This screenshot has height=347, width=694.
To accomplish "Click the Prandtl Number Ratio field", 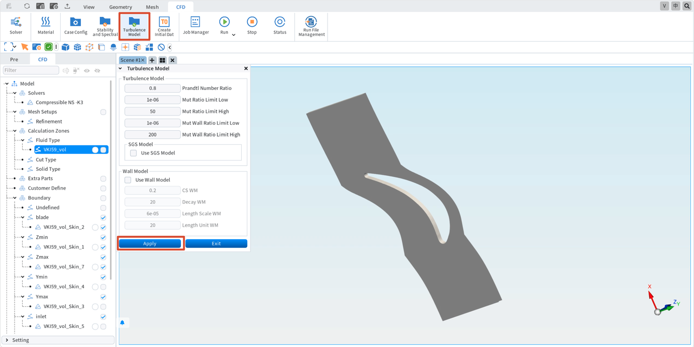I will [x=152, y=88].
